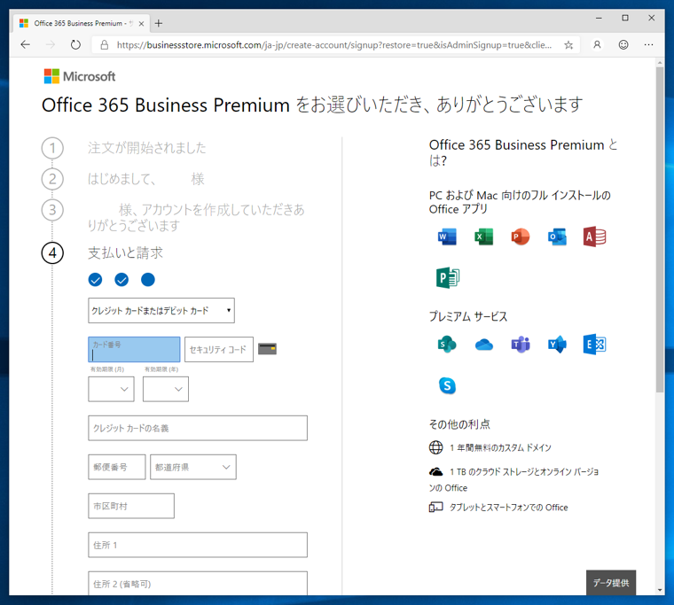Open the feedback smiley icon

pos(623,44)
